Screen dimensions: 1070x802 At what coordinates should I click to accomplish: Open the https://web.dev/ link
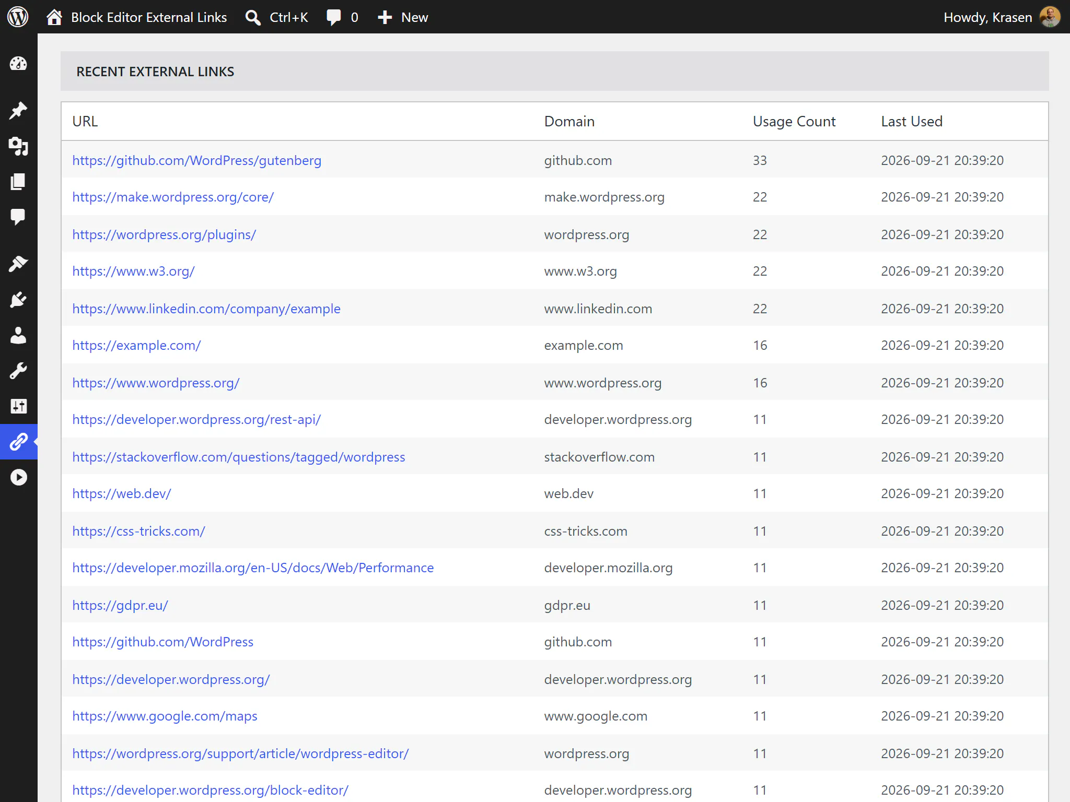122,493
